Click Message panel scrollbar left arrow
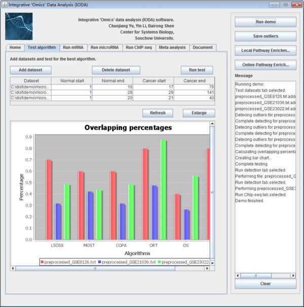Screen dimensions: 304x307 pyautogui.click(x=238, y=276)
